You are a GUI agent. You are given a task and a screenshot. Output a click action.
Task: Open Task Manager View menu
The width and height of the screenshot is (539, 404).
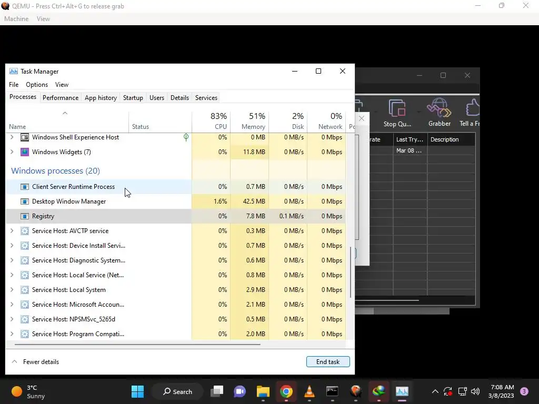62,85
